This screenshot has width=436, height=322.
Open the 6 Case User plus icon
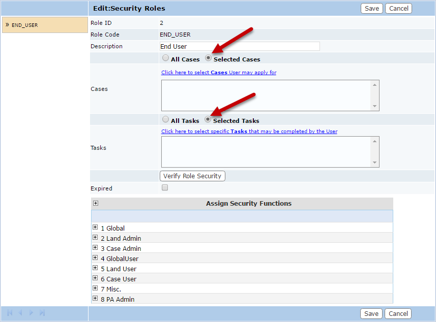[95, 278]
